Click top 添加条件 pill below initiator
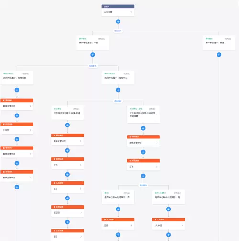Image resolution: width=239 pixels, height=241 pixels. click(x=118, y=31)
